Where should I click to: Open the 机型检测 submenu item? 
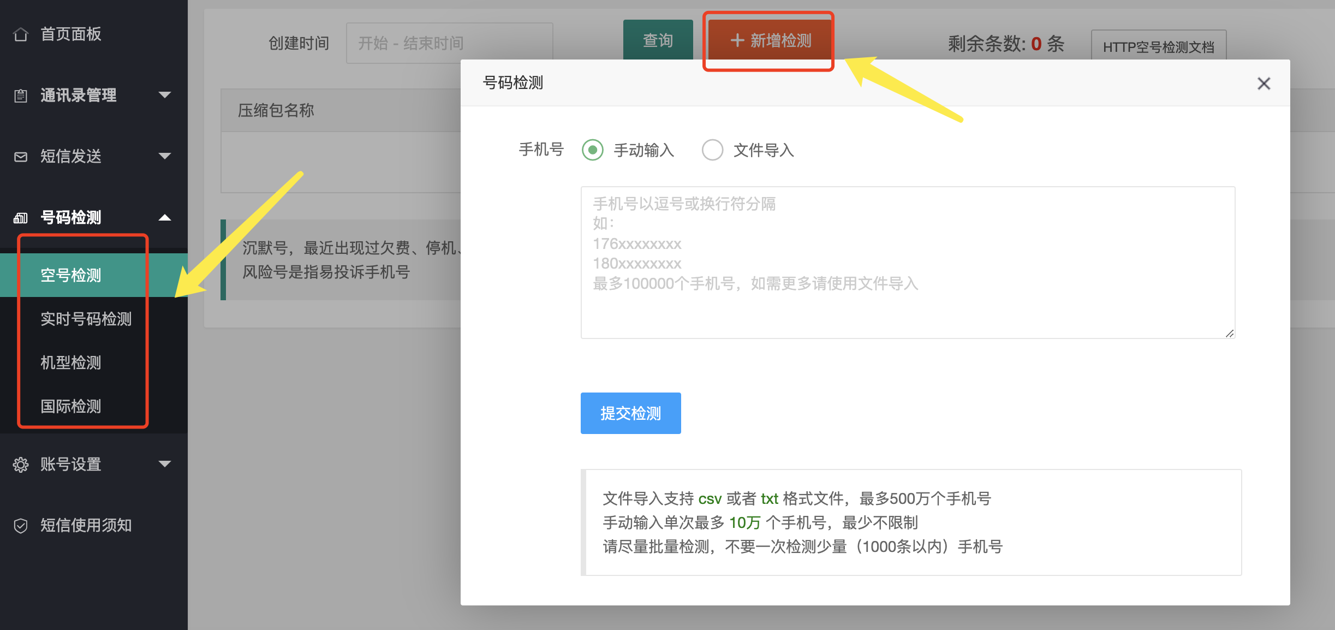[94, 362]
